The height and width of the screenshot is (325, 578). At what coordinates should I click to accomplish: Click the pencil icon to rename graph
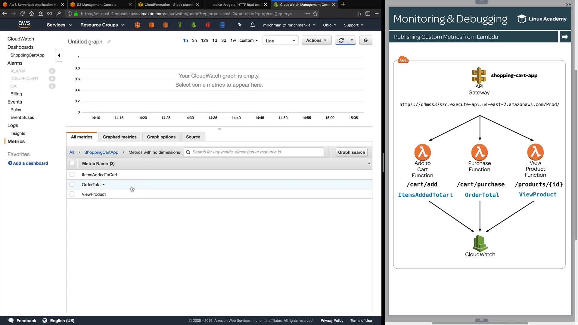[109, 42]
